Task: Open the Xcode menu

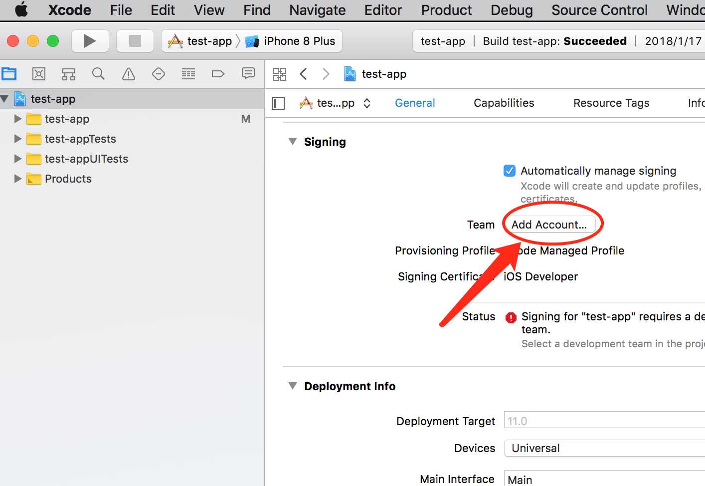Action: [x=70, y=10]
